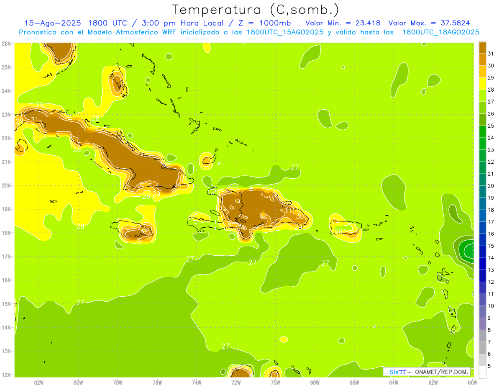Click the color scale value 20
Screen dimensions: 502x388
pos(491,186)
